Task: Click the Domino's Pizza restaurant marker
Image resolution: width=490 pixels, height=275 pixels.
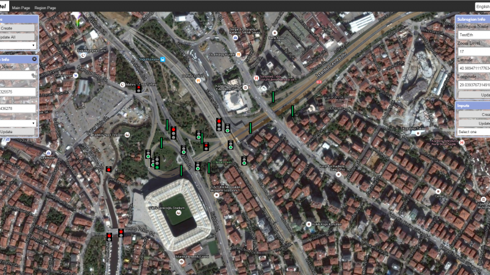Action: pyautogui.click(x=198, y=81)
